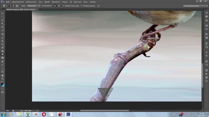Viewport: 209px width, 117px height.
Task: Select the Hand tool
Action: click(2, 75)
